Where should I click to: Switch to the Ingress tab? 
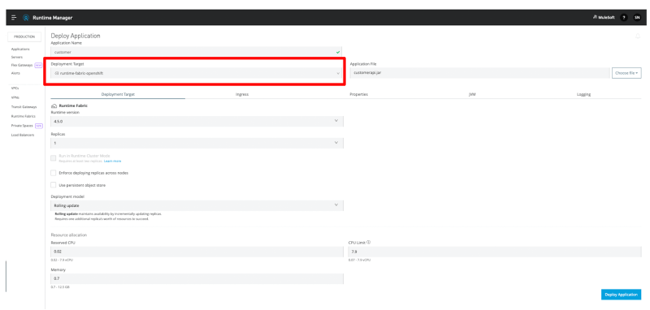pos(242,94)
